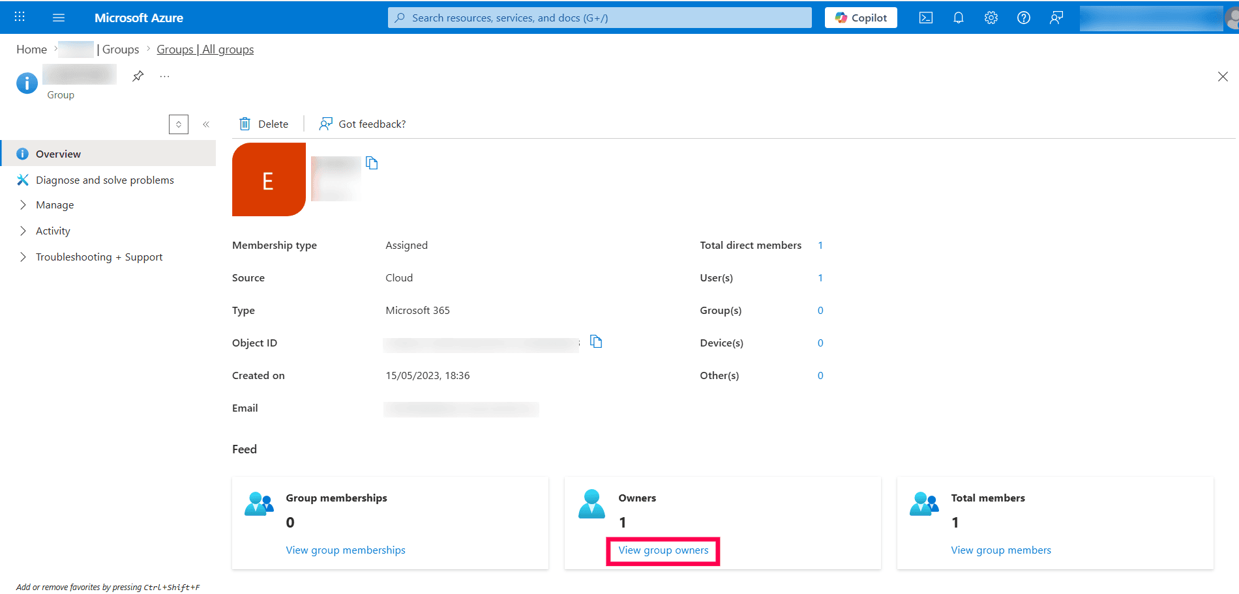Click View group owners link

coord(663,550)
